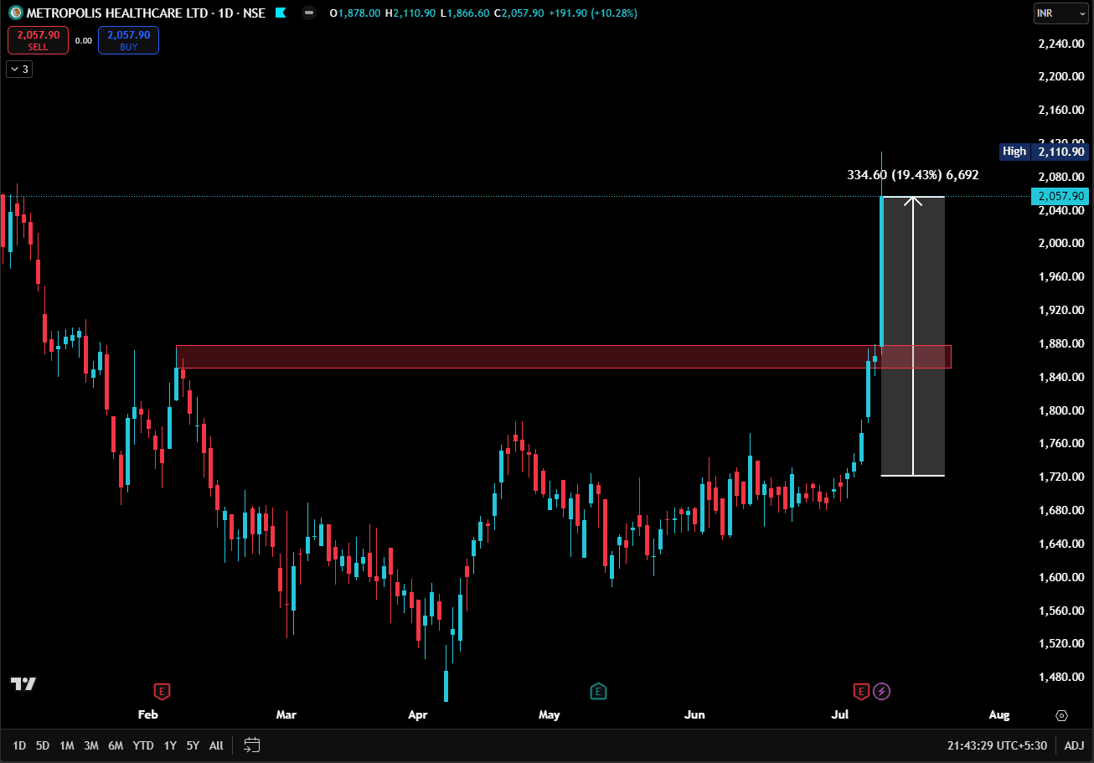Select the 5D date range
This screenshot has width=1094, height=763.
[43, 745]
